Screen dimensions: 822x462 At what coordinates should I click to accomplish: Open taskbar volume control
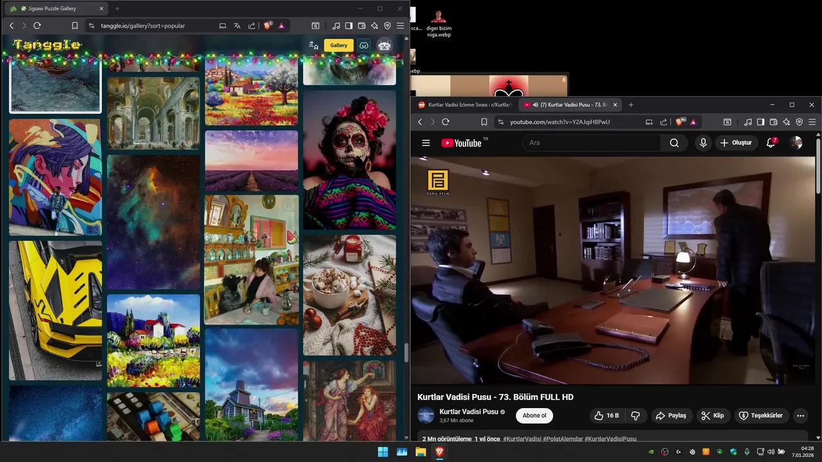pos(771,452)
